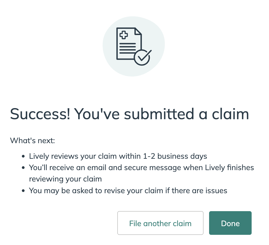
Task: Select the "What's next:" label
Action: pos(32,140)
